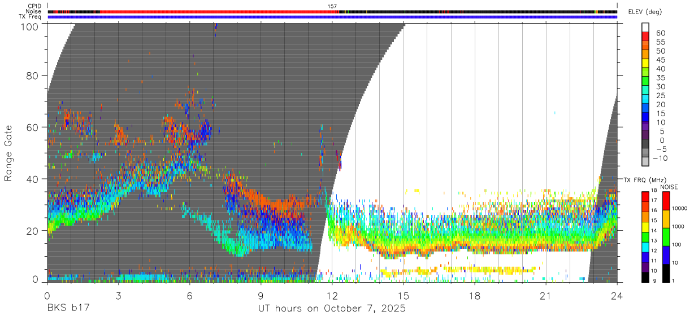694x320 pixels.
Task: Click the Noise label in the header
Action: (33, 11)
